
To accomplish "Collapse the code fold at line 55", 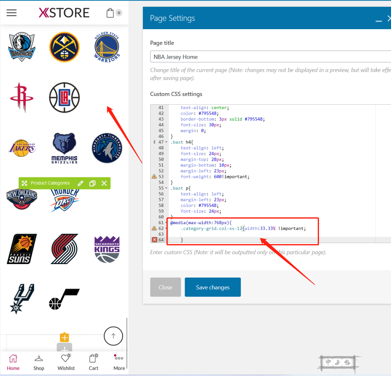I will click(x=166, y=188).
